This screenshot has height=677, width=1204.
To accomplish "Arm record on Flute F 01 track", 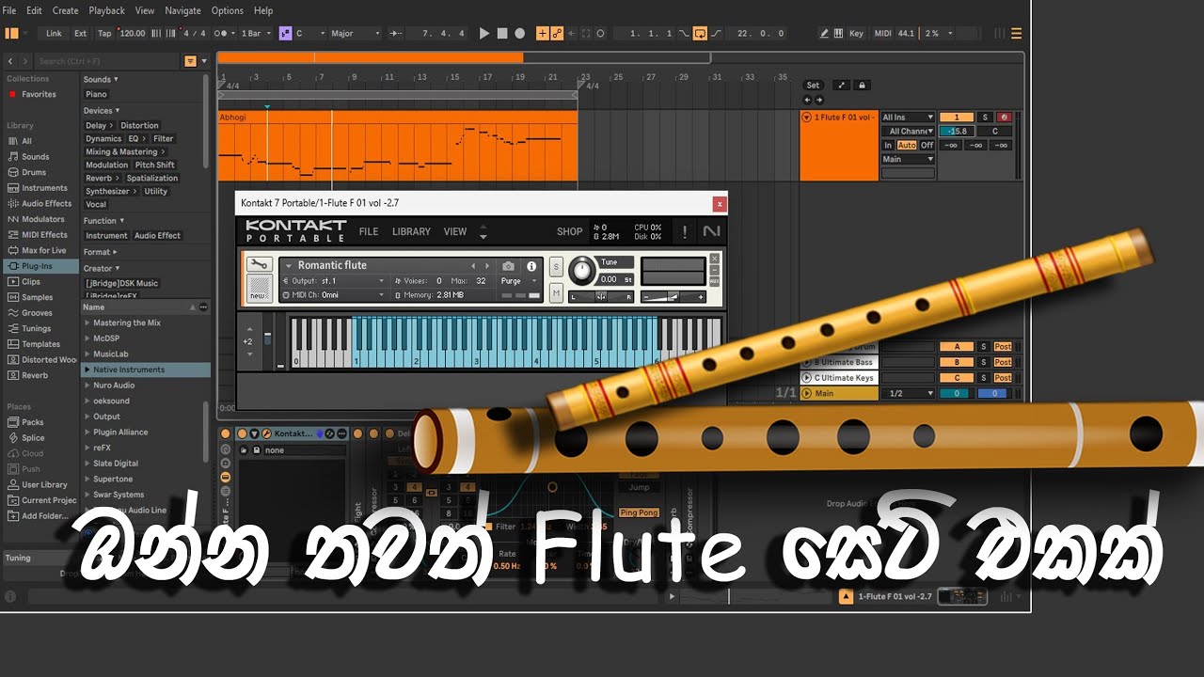I will [x=1003, y=118].
